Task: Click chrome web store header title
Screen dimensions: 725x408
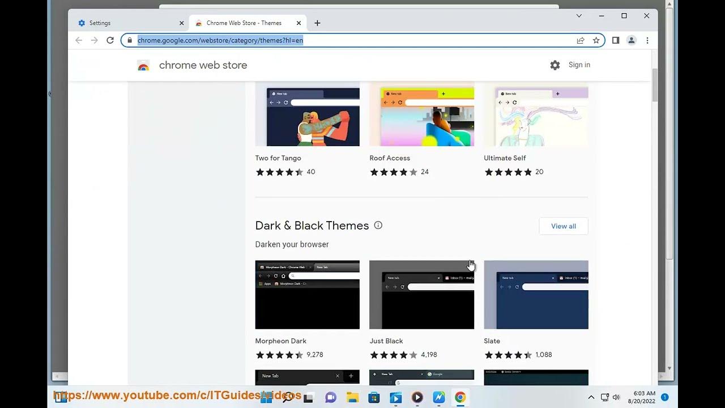Action: (203, 65)
